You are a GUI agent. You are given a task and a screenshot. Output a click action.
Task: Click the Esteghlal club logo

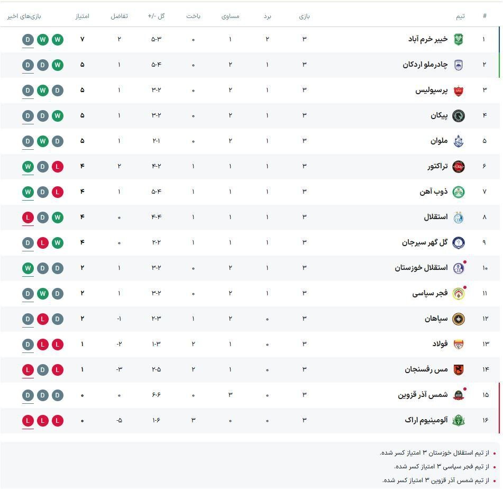458,216
